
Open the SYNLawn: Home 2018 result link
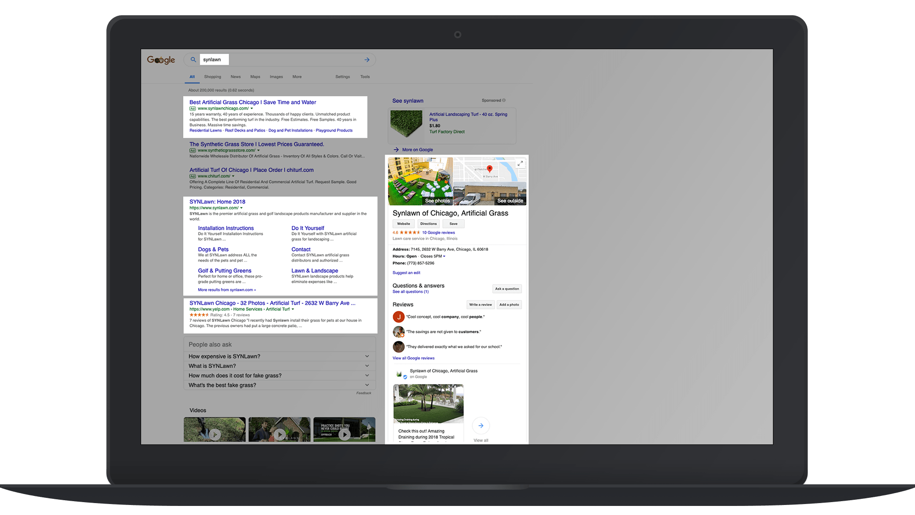click(x=217, y=202)
